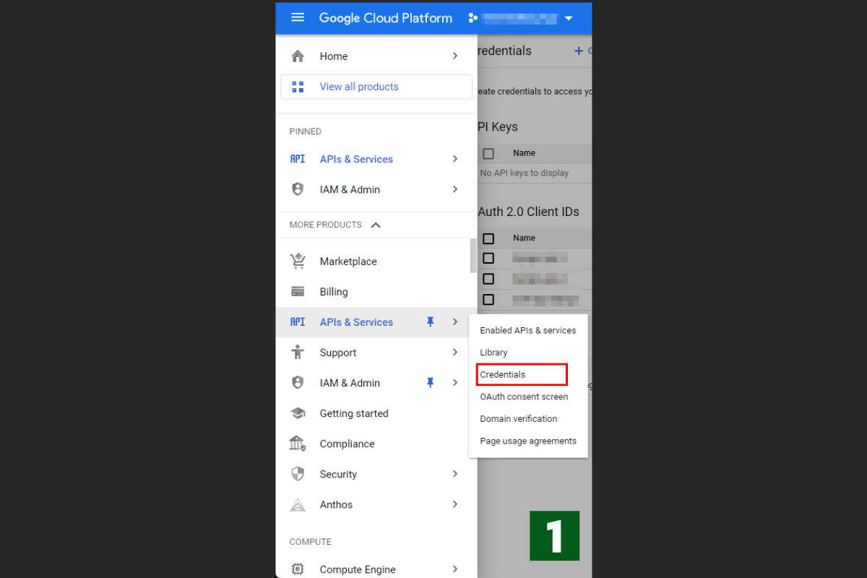Tick the OAuth 2.0 Client IDs header checkbox
This screenshot has width=867, height=578.
coord(488,238)
